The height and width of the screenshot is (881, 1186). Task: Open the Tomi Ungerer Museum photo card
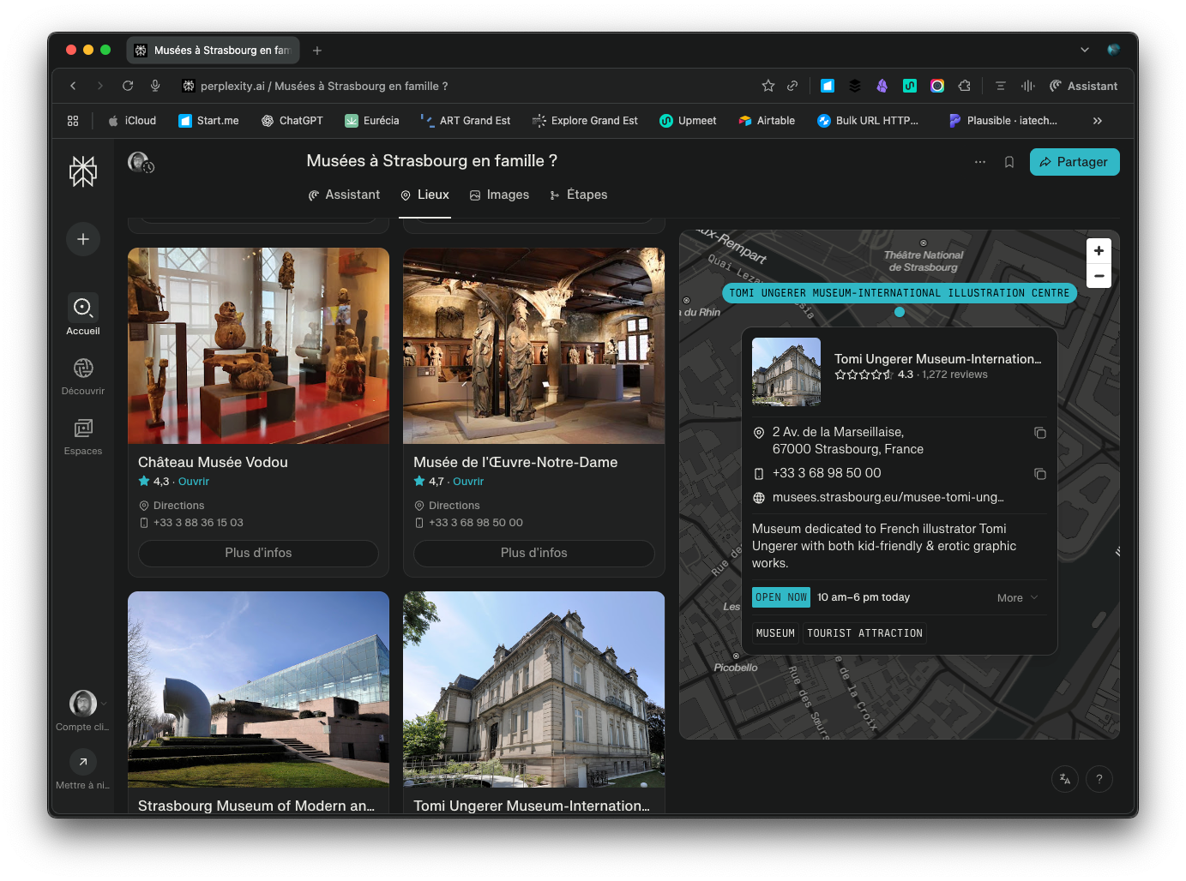coord(533,690)
